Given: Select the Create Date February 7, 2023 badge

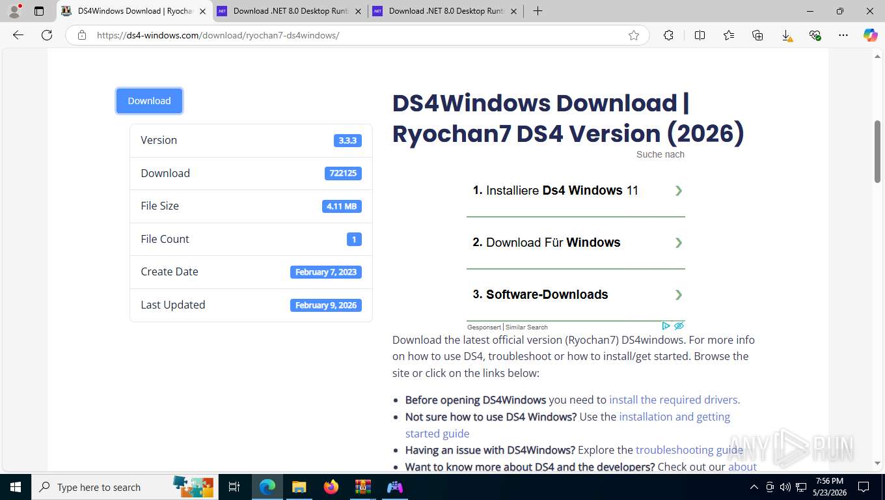Looking at the screenshot, I should click(x=326, y=272).
